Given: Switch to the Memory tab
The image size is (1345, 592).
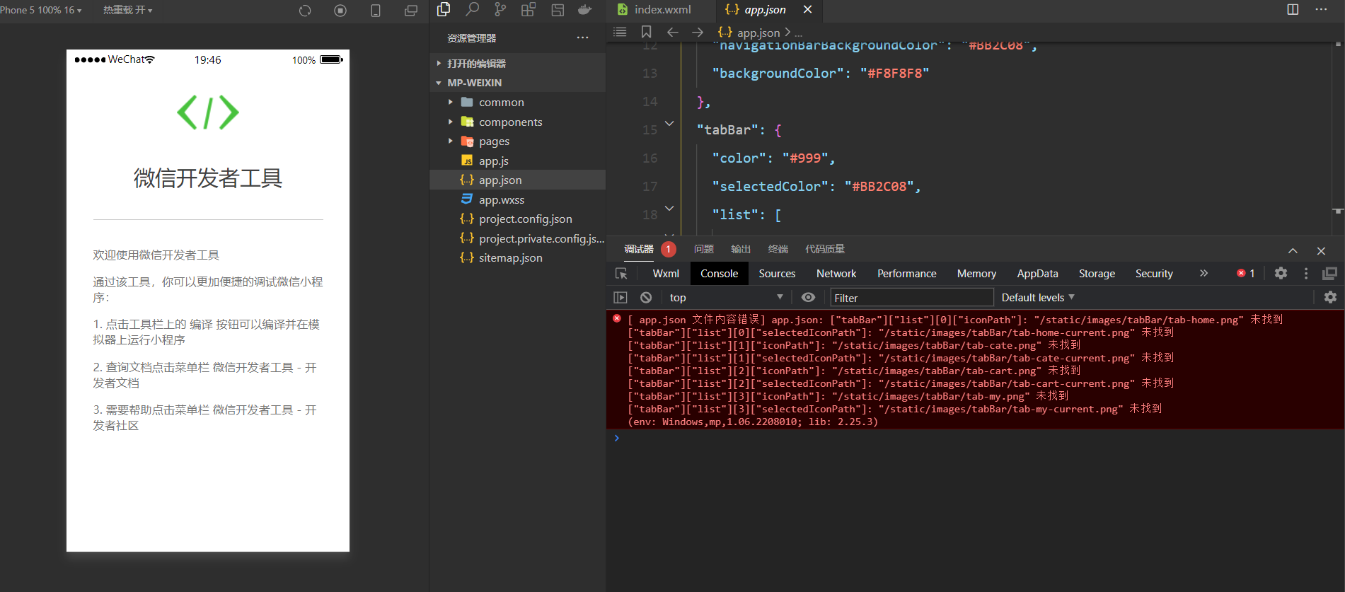Looking at the screenshot, I should pos(976,274).
